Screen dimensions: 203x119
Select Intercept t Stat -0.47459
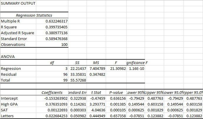(96, 98)
